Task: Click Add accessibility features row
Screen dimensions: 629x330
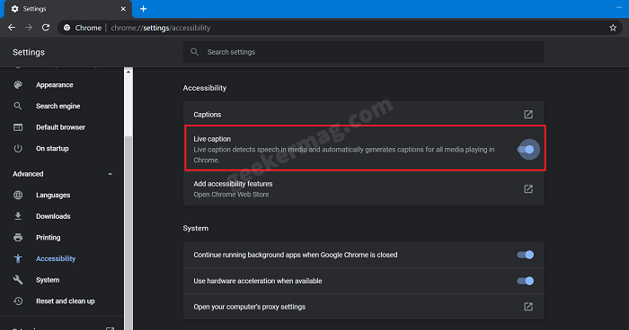Action: click(x=363, y=189)
